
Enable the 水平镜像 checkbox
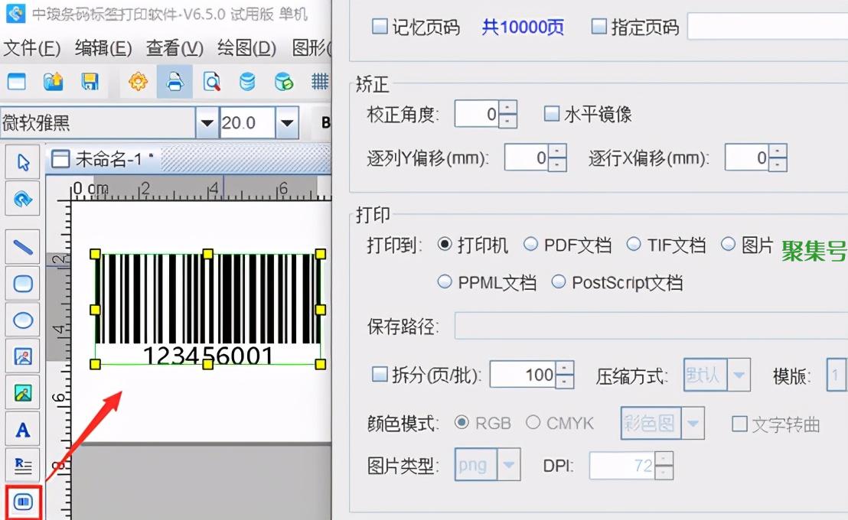point(550,113)
